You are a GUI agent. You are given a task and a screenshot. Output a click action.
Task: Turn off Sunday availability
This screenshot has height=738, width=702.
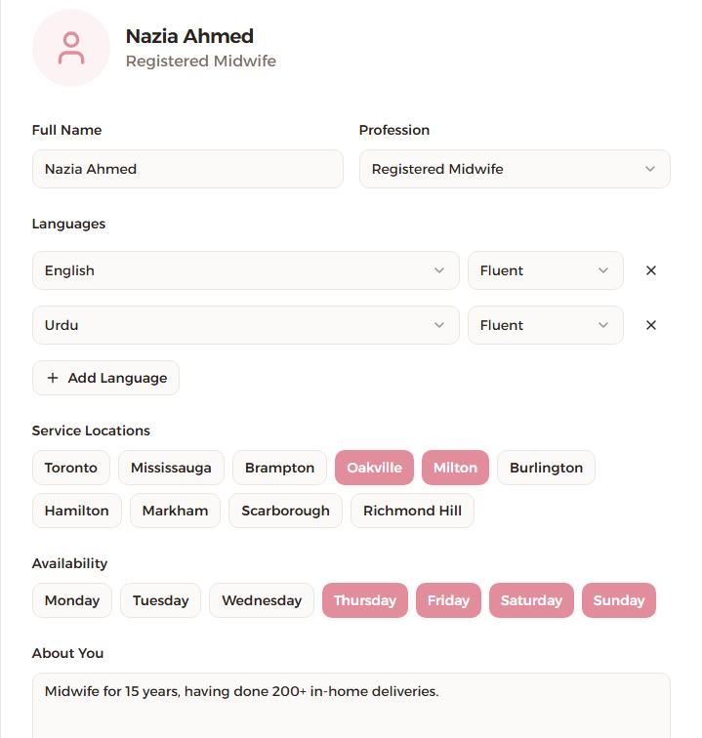click(619, 600)
